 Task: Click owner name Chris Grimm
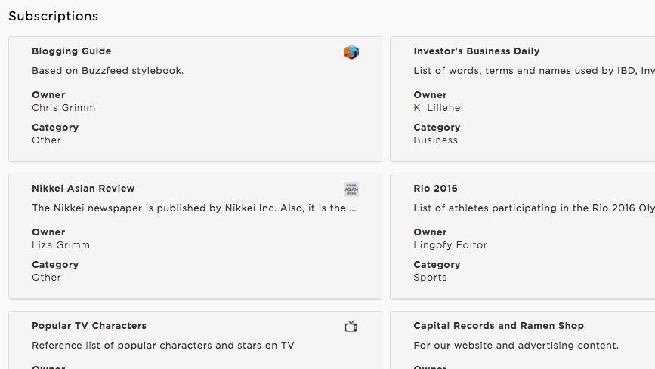click(63, 108)
